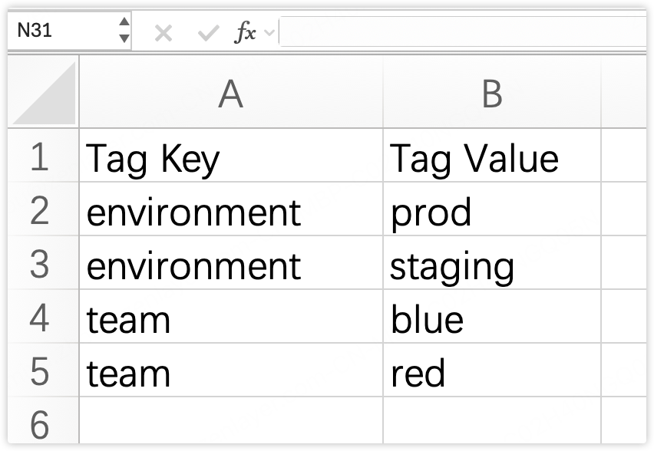Select the cell containing blue
654x451 pixels.
(491, 318)
